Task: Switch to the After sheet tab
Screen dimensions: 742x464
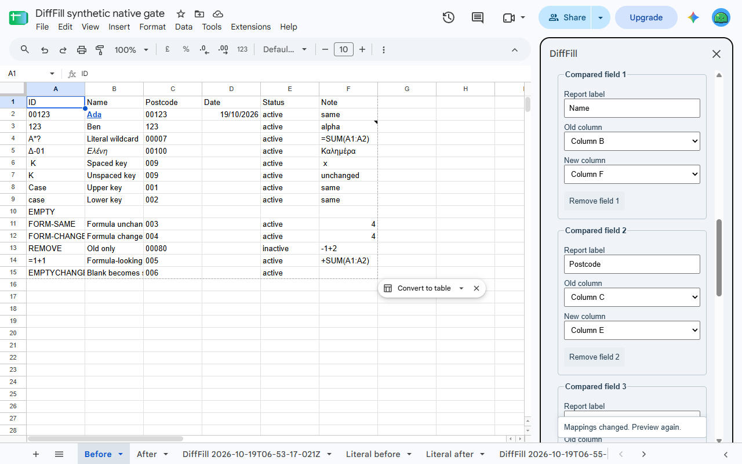Action: (147, 454)
